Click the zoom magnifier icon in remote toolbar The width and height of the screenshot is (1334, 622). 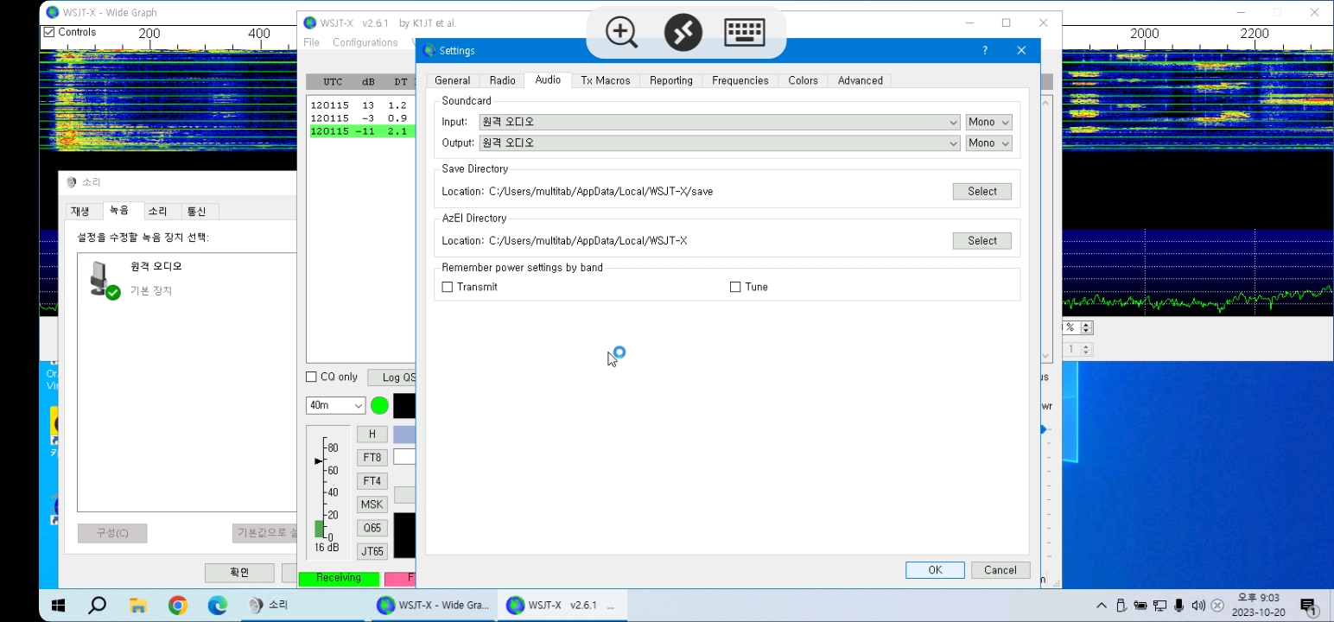(621, 33)
